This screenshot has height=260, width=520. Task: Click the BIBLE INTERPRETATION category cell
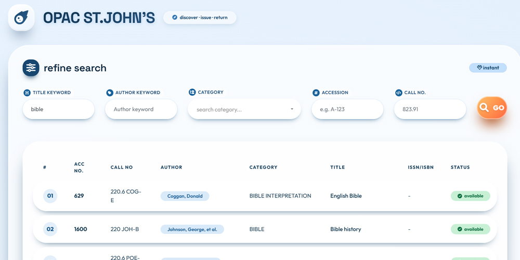(280, 196)
